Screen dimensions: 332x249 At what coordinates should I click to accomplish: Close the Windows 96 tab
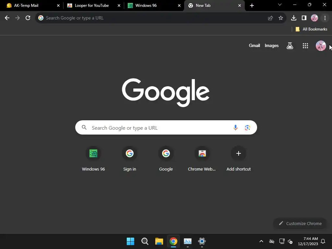179,6
